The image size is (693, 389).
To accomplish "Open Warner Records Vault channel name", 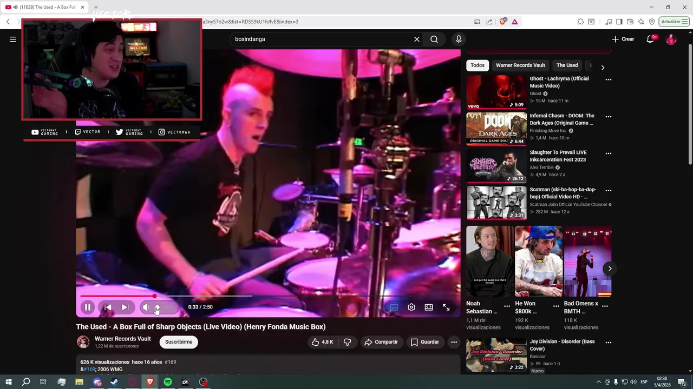I will [x=122, y=339].
